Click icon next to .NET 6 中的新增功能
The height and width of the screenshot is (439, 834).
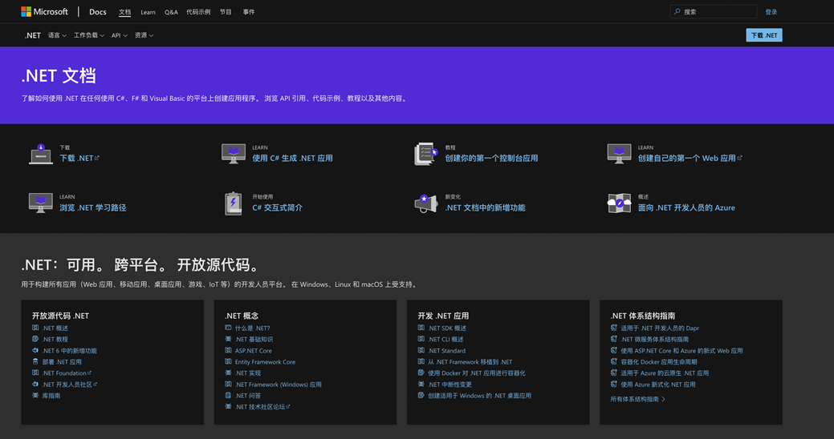[x=35, y=350]
